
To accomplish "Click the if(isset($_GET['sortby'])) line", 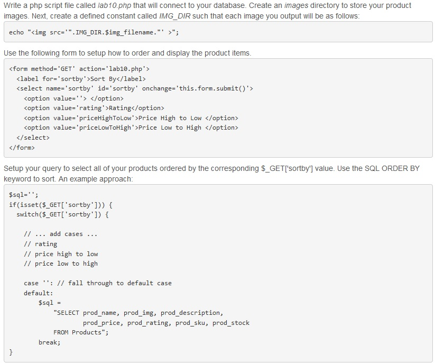I will coord(60,205).
